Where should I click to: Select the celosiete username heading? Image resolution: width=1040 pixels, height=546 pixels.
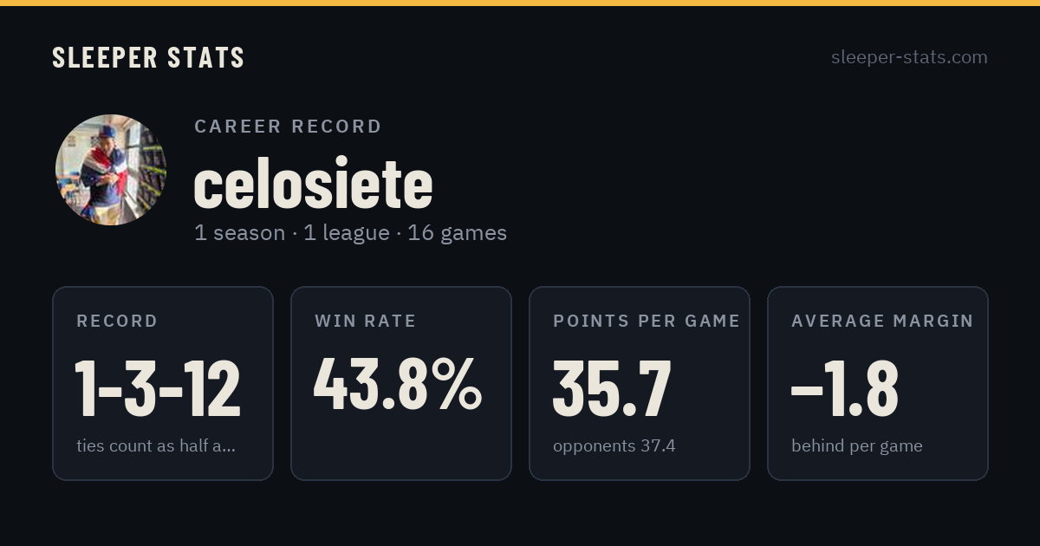pyautogui.click(x=313, y=184)
